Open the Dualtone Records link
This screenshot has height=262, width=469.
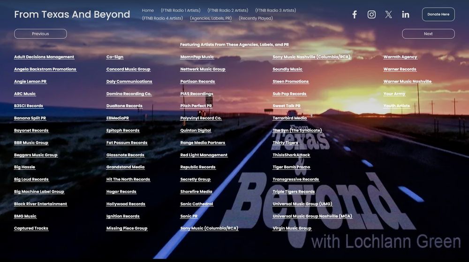[x=124, y=106]
